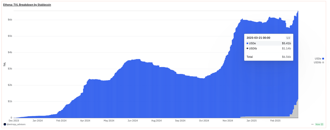Image resolution: width=330 pixels, height=130 pixels.
Task: Click the TVL y-axis title
Action: (4, 64)
